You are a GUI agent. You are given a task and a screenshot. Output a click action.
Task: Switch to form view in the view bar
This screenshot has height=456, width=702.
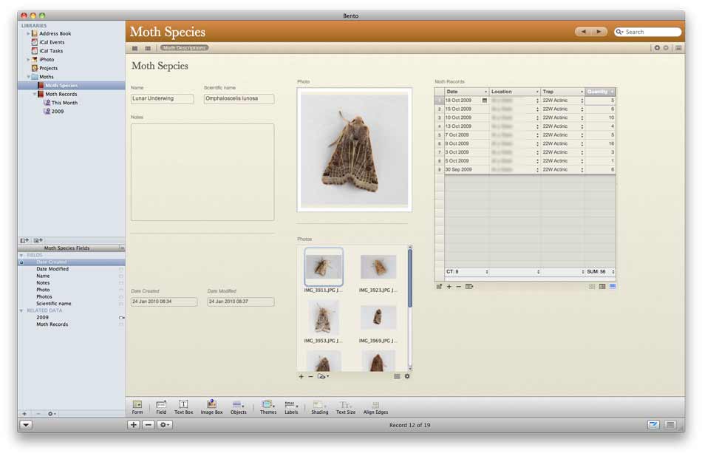(x=134, y=48)
